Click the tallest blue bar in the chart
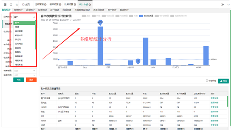The image size is (231, 130). [100, 46]
